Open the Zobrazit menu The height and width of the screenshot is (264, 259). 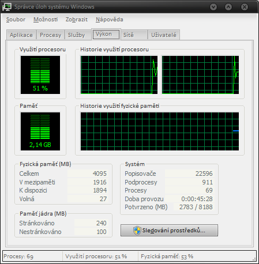(77, 20)
